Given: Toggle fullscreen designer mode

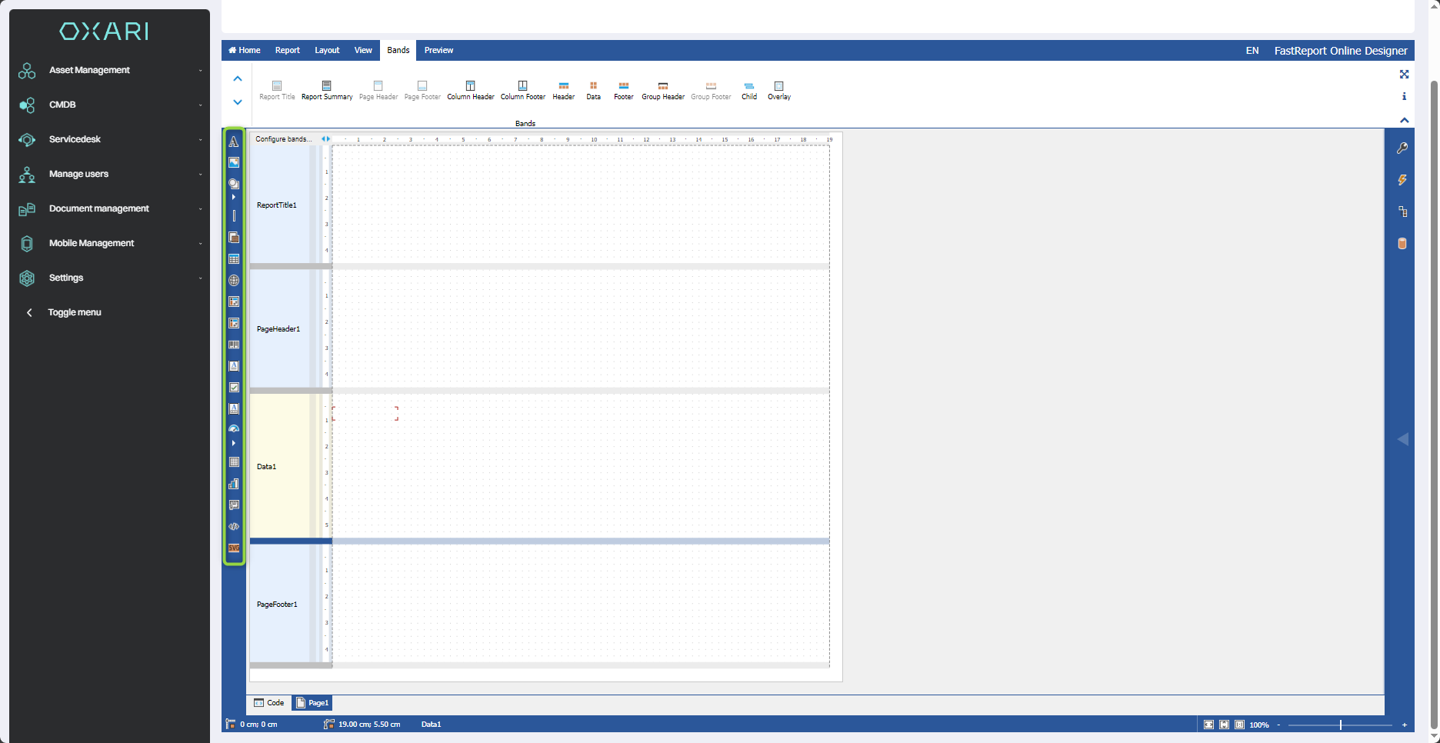Looking at the screenshot, I should [x=1404, y=75].
